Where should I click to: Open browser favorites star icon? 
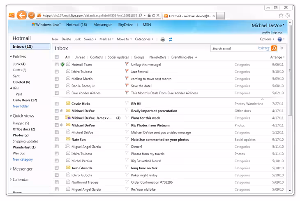point(281,15)
